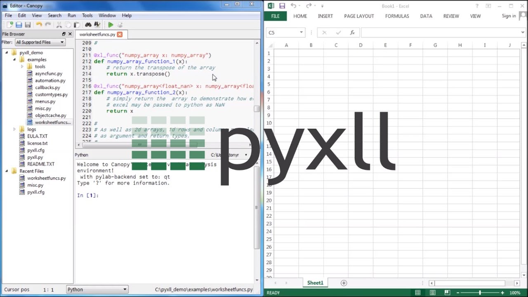Open README.TXT in the file browser
Image resolution: width=528 pixels, height=297 pixels.
pos(40,164)
